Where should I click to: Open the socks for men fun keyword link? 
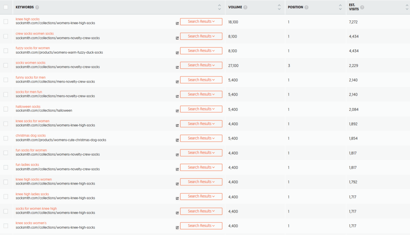(x=29, y=92)
